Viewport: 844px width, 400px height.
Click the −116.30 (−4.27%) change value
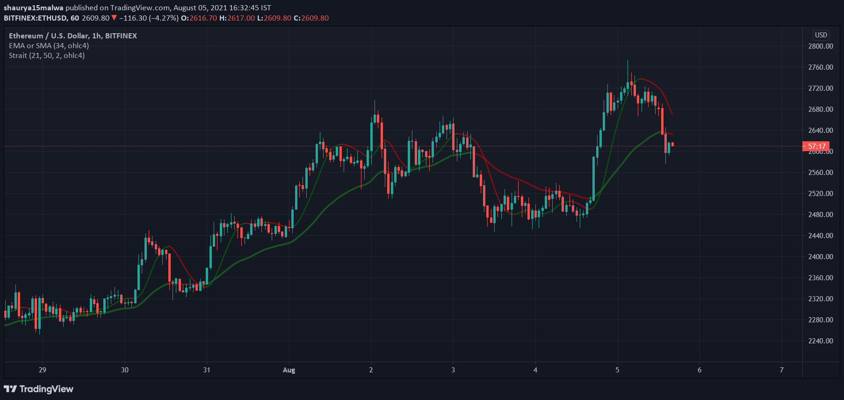tap(149, 18)
